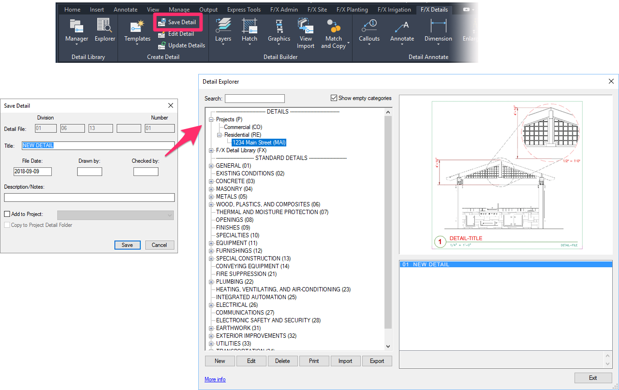Switch to the Home ribbon tab
This screenshot has height=390, width=619.
(72, 10)
